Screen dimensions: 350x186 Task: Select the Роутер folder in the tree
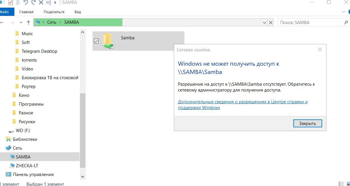pyautogui.click(x=28, y=86)
